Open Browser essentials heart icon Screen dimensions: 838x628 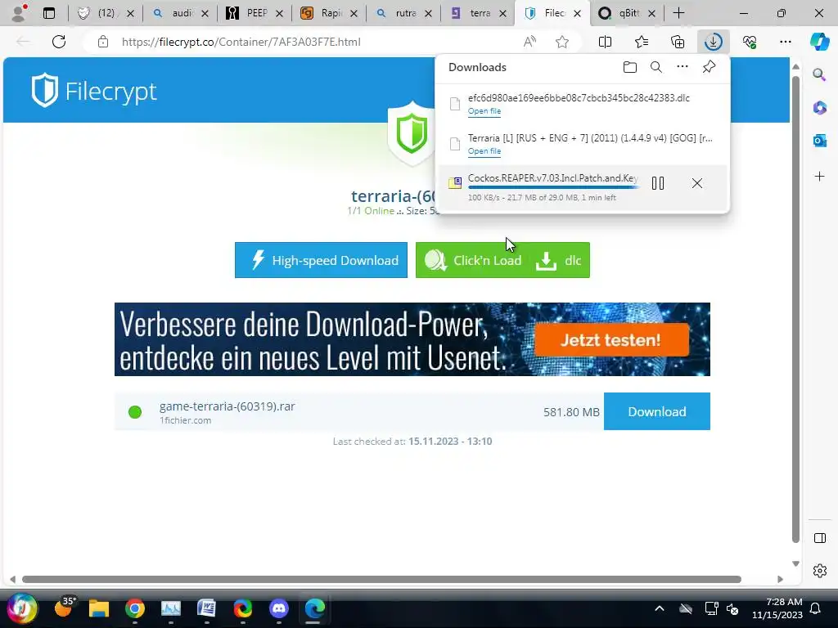pos(750,42)
